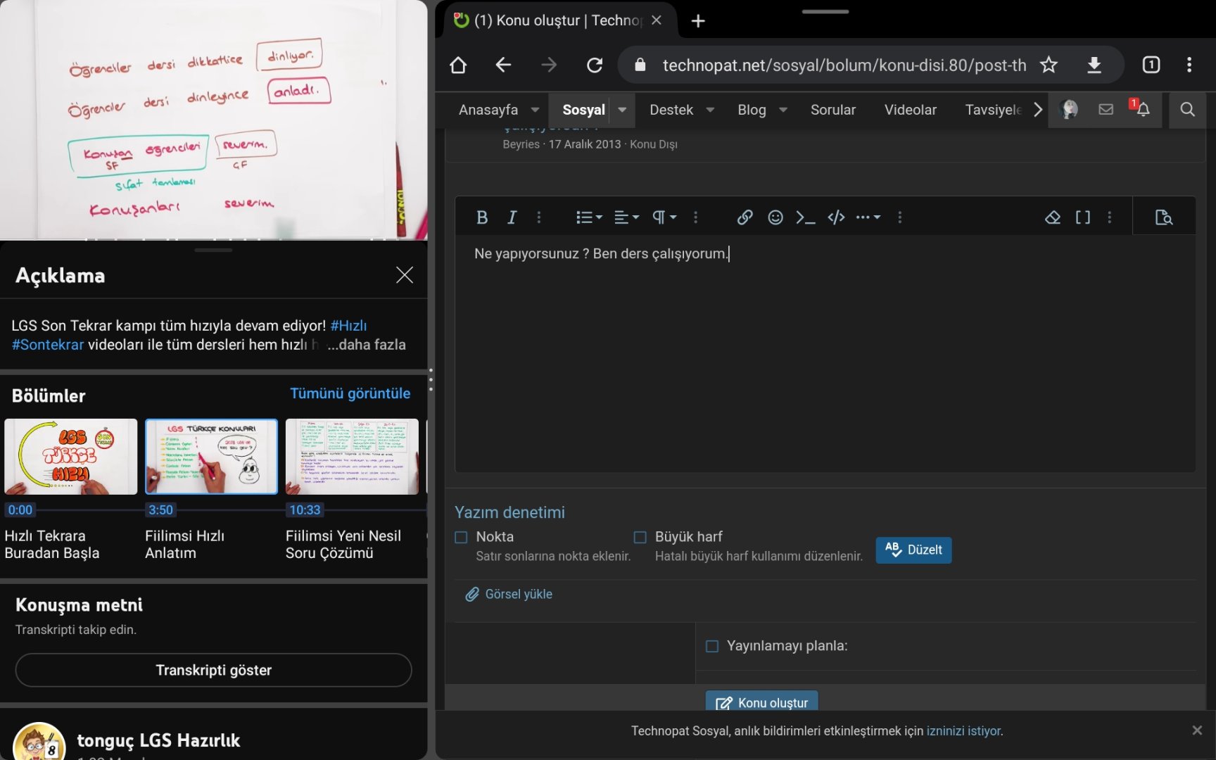Click the Transkripti göster button
The height and width of the screenshot is (760, 1216).
[214, 670]
